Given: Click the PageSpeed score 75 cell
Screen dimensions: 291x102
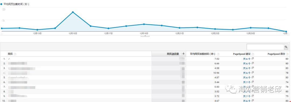Looking at the screenshot, I should click(287, 96).
